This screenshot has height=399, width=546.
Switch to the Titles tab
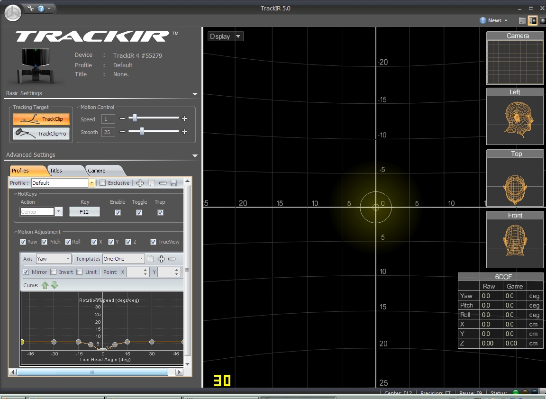[x=64, y=171]
